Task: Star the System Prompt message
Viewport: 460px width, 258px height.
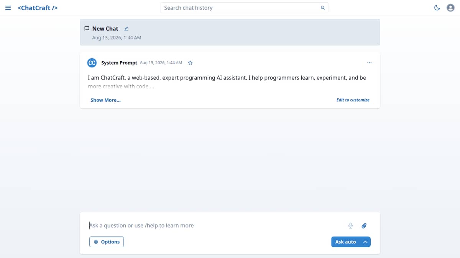Action: pos(190,63)
